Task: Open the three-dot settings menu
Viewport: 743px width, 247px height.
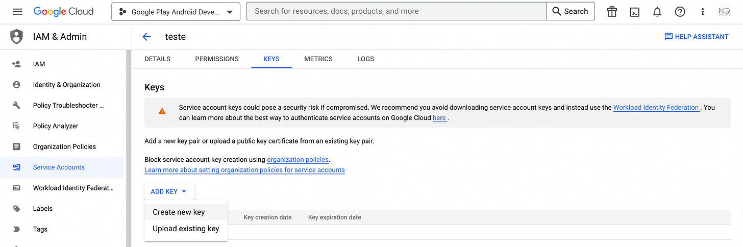Action: [x=703, y=12]
